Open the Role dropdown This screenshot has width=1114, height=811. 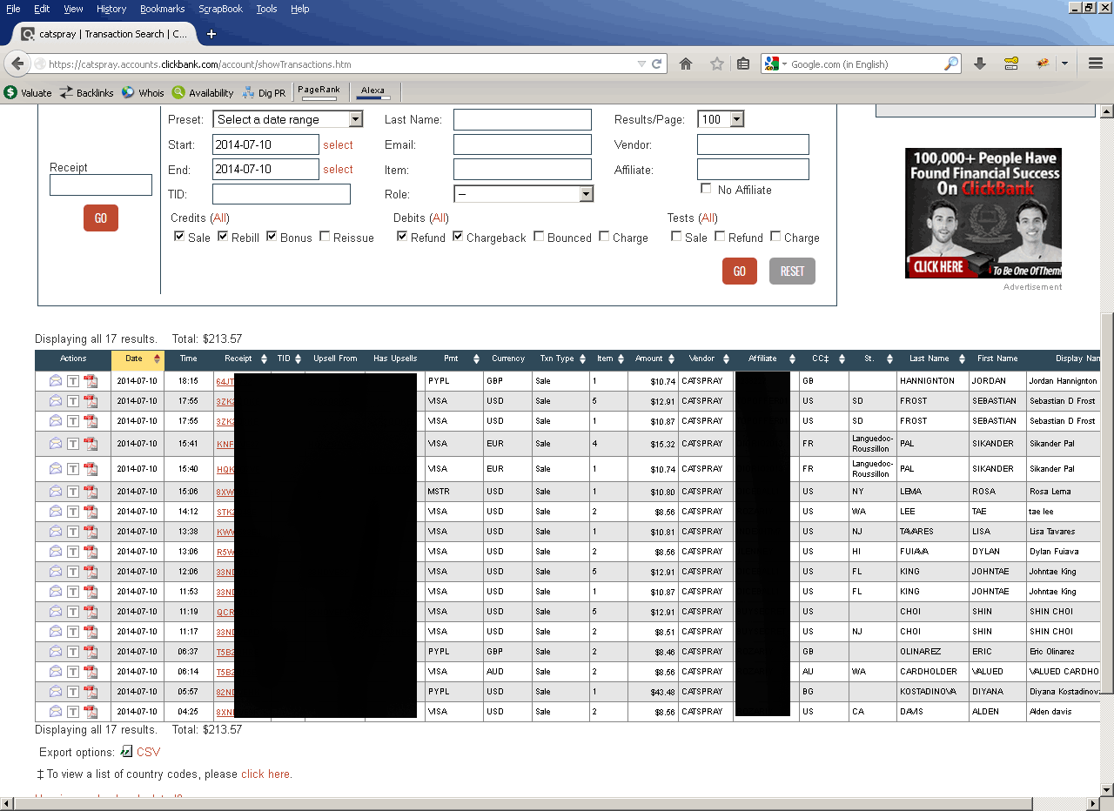[524, 194]
